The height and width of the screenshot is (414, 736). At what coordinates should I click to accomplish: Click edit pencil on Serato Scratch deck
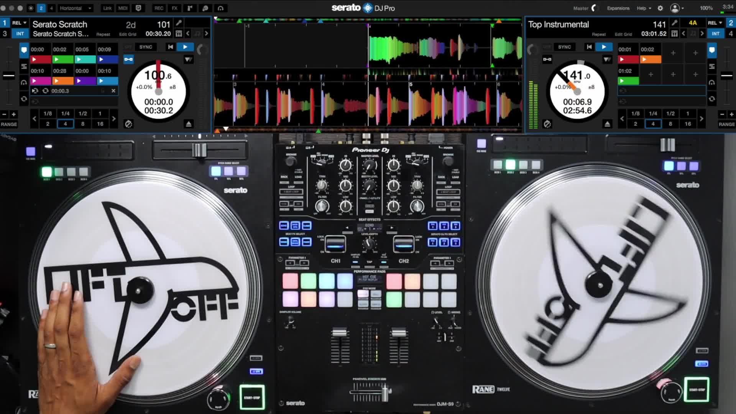coord(179,23)
